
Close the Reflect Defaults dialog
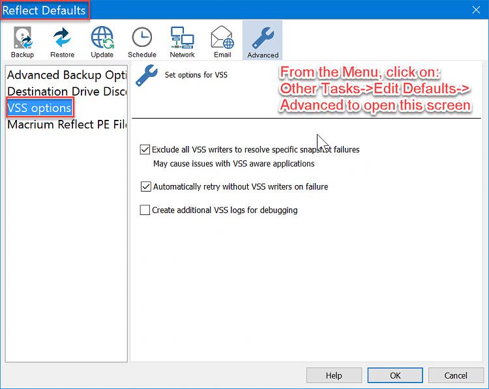point(476,10)
